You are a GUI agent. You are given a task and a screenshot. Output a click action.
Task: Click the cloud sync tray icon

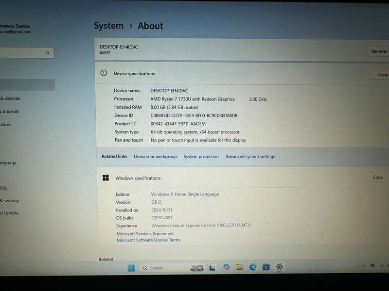click(372, 266)
